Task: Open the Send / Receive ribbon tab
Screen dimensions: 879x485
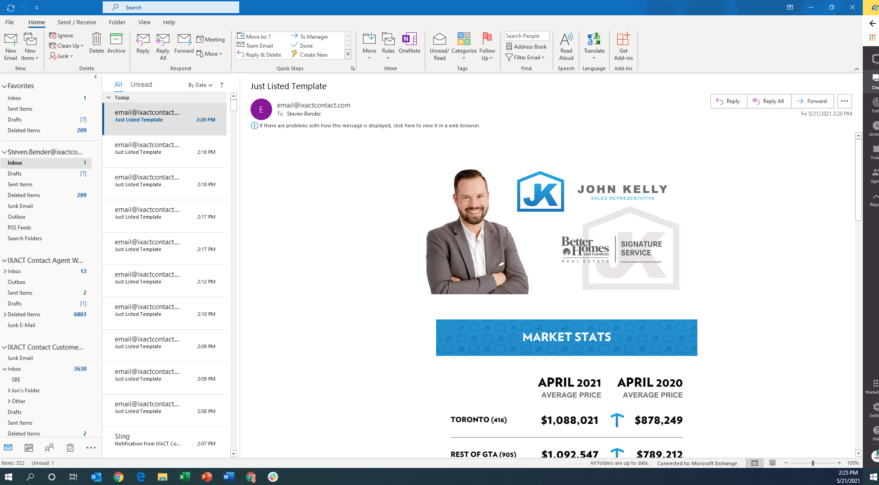Action: [77, 22]
